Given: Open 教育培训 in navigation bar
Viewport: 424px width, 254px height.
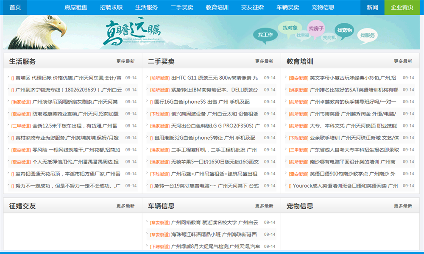Looking at the screenshot, I should (217, 7).
